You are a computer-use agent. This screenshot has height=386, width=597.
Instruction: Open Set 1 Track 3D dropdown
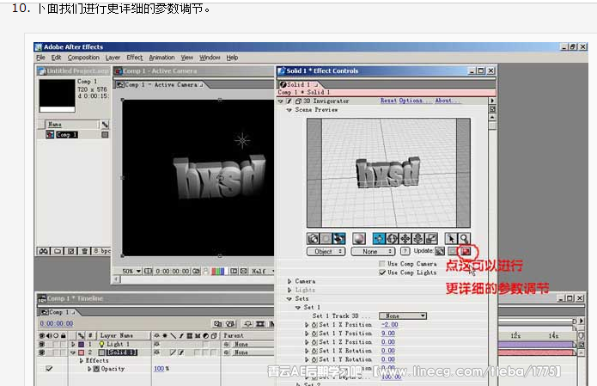403,316
